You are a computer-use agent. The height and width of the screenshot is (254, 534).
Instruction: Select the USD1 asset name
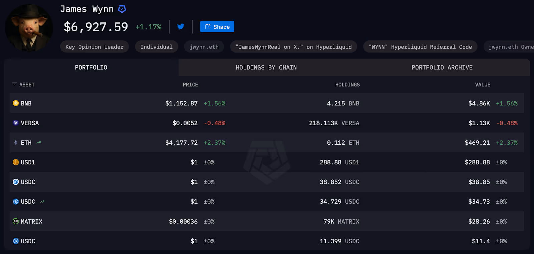(28, 162)
